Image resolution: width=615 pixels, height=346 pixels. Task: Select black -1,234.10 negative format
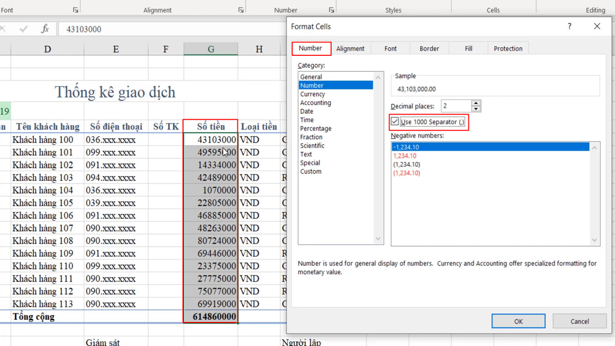490,147
